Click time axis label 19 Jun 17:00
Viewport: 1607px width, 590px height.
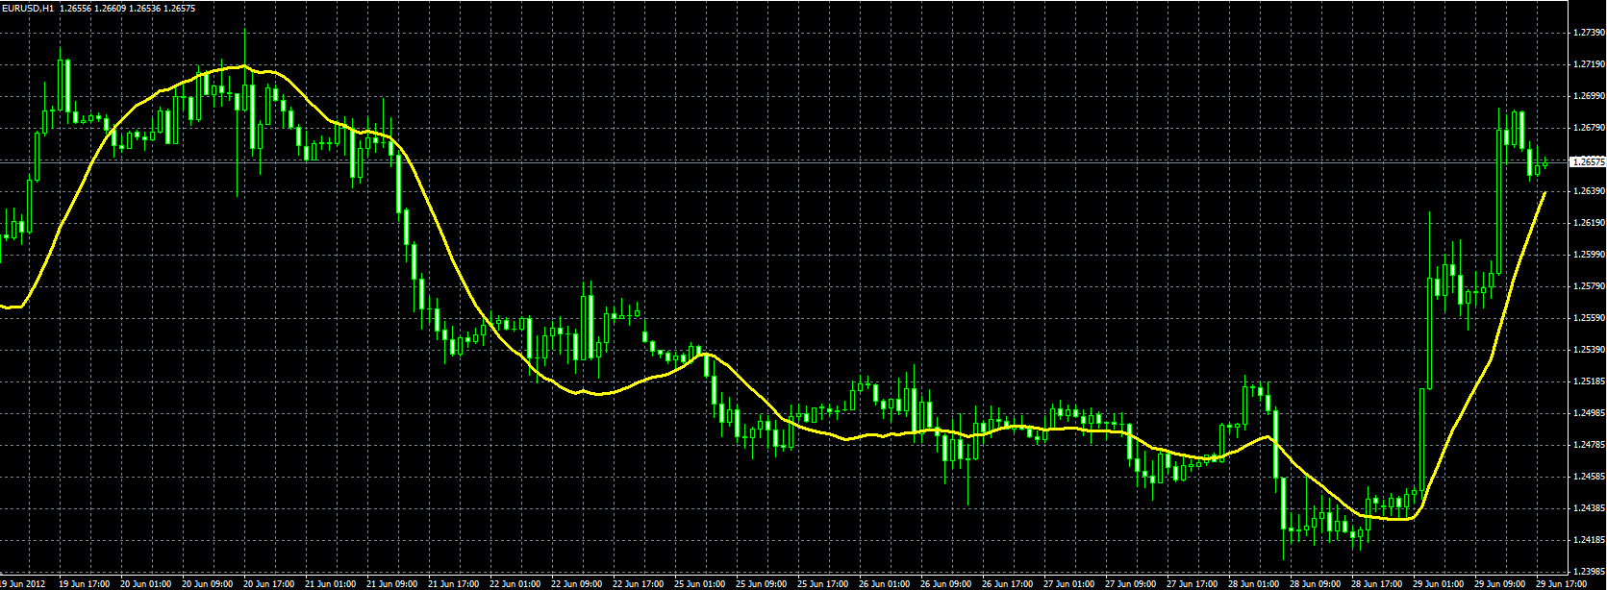84,583
